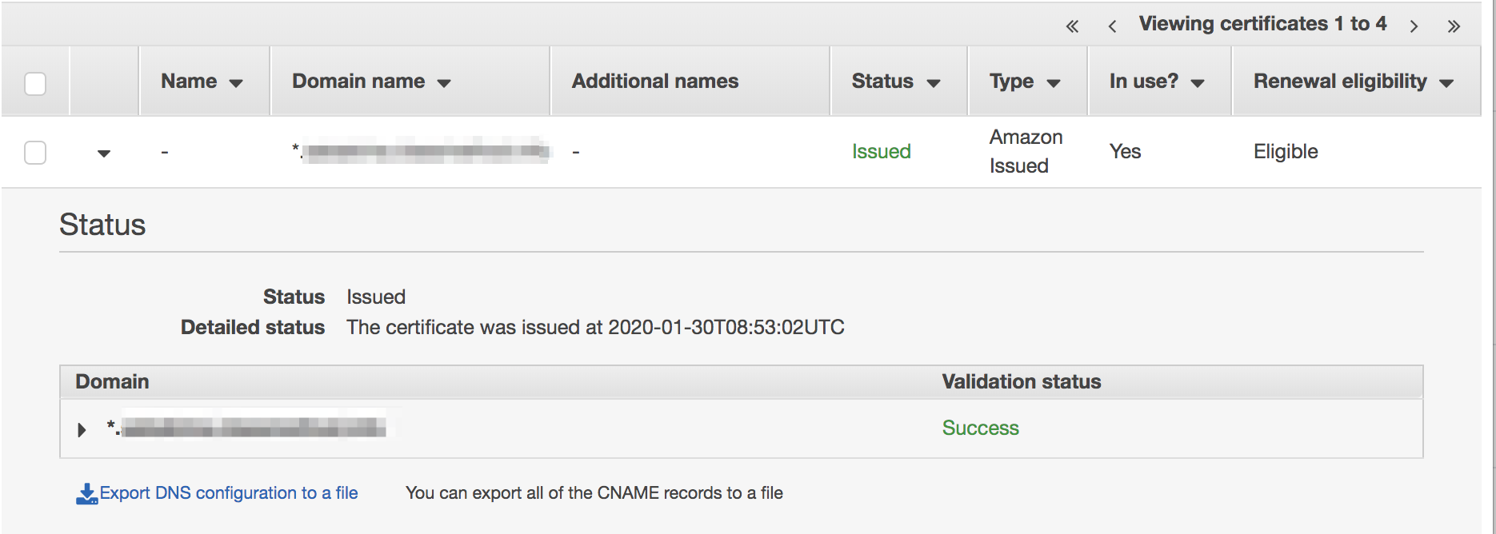Click the Additional names column header
Screen dimensions: 1496x534
(x=655, y=82)
